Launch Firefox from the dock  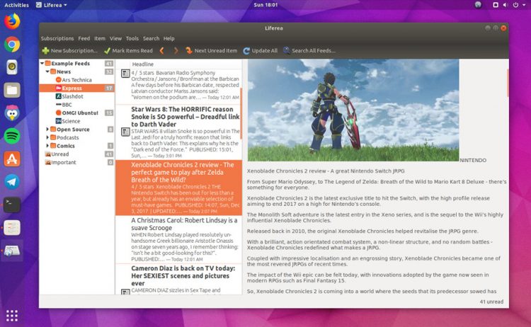coord(12,21)
